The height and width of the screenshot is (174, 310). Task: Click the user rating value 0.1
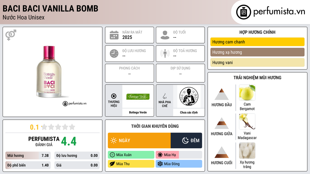pyautogui.click(x=35, y=127)
